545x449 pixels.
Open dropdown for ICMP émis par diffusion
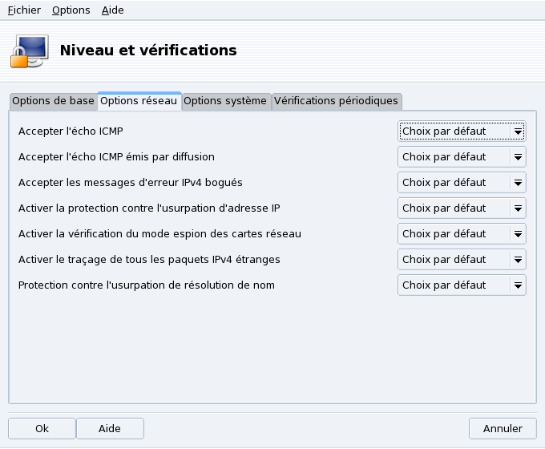tap(462, 156)
